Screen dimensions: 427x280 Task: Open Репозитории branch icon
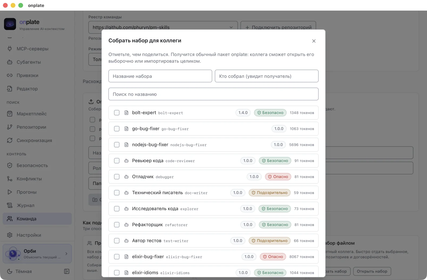pyautogui.click(x=10, y=127)
